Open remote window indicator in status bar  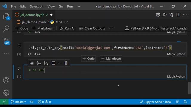(x=4, y=102)
